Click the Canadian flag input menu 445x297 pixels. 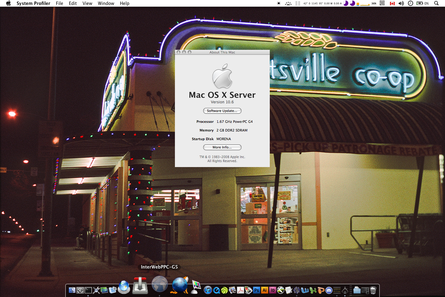click(x=392, y=3)
